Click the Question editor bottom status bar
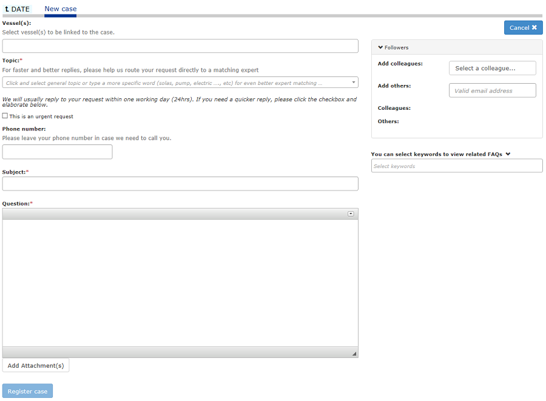 pyautogui.click(x=170, y=352)
